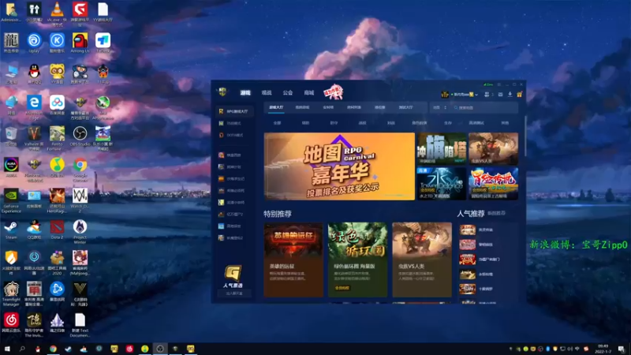
Task: Open the 冒险传说 colorful game thumbnail
Action: tap(494, 184)
